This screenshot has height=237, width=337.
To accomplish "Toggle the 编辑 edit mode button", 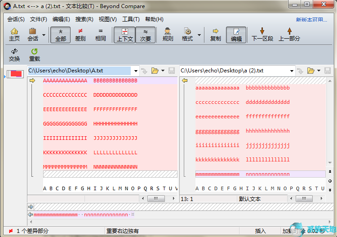I will pos(236,35).
